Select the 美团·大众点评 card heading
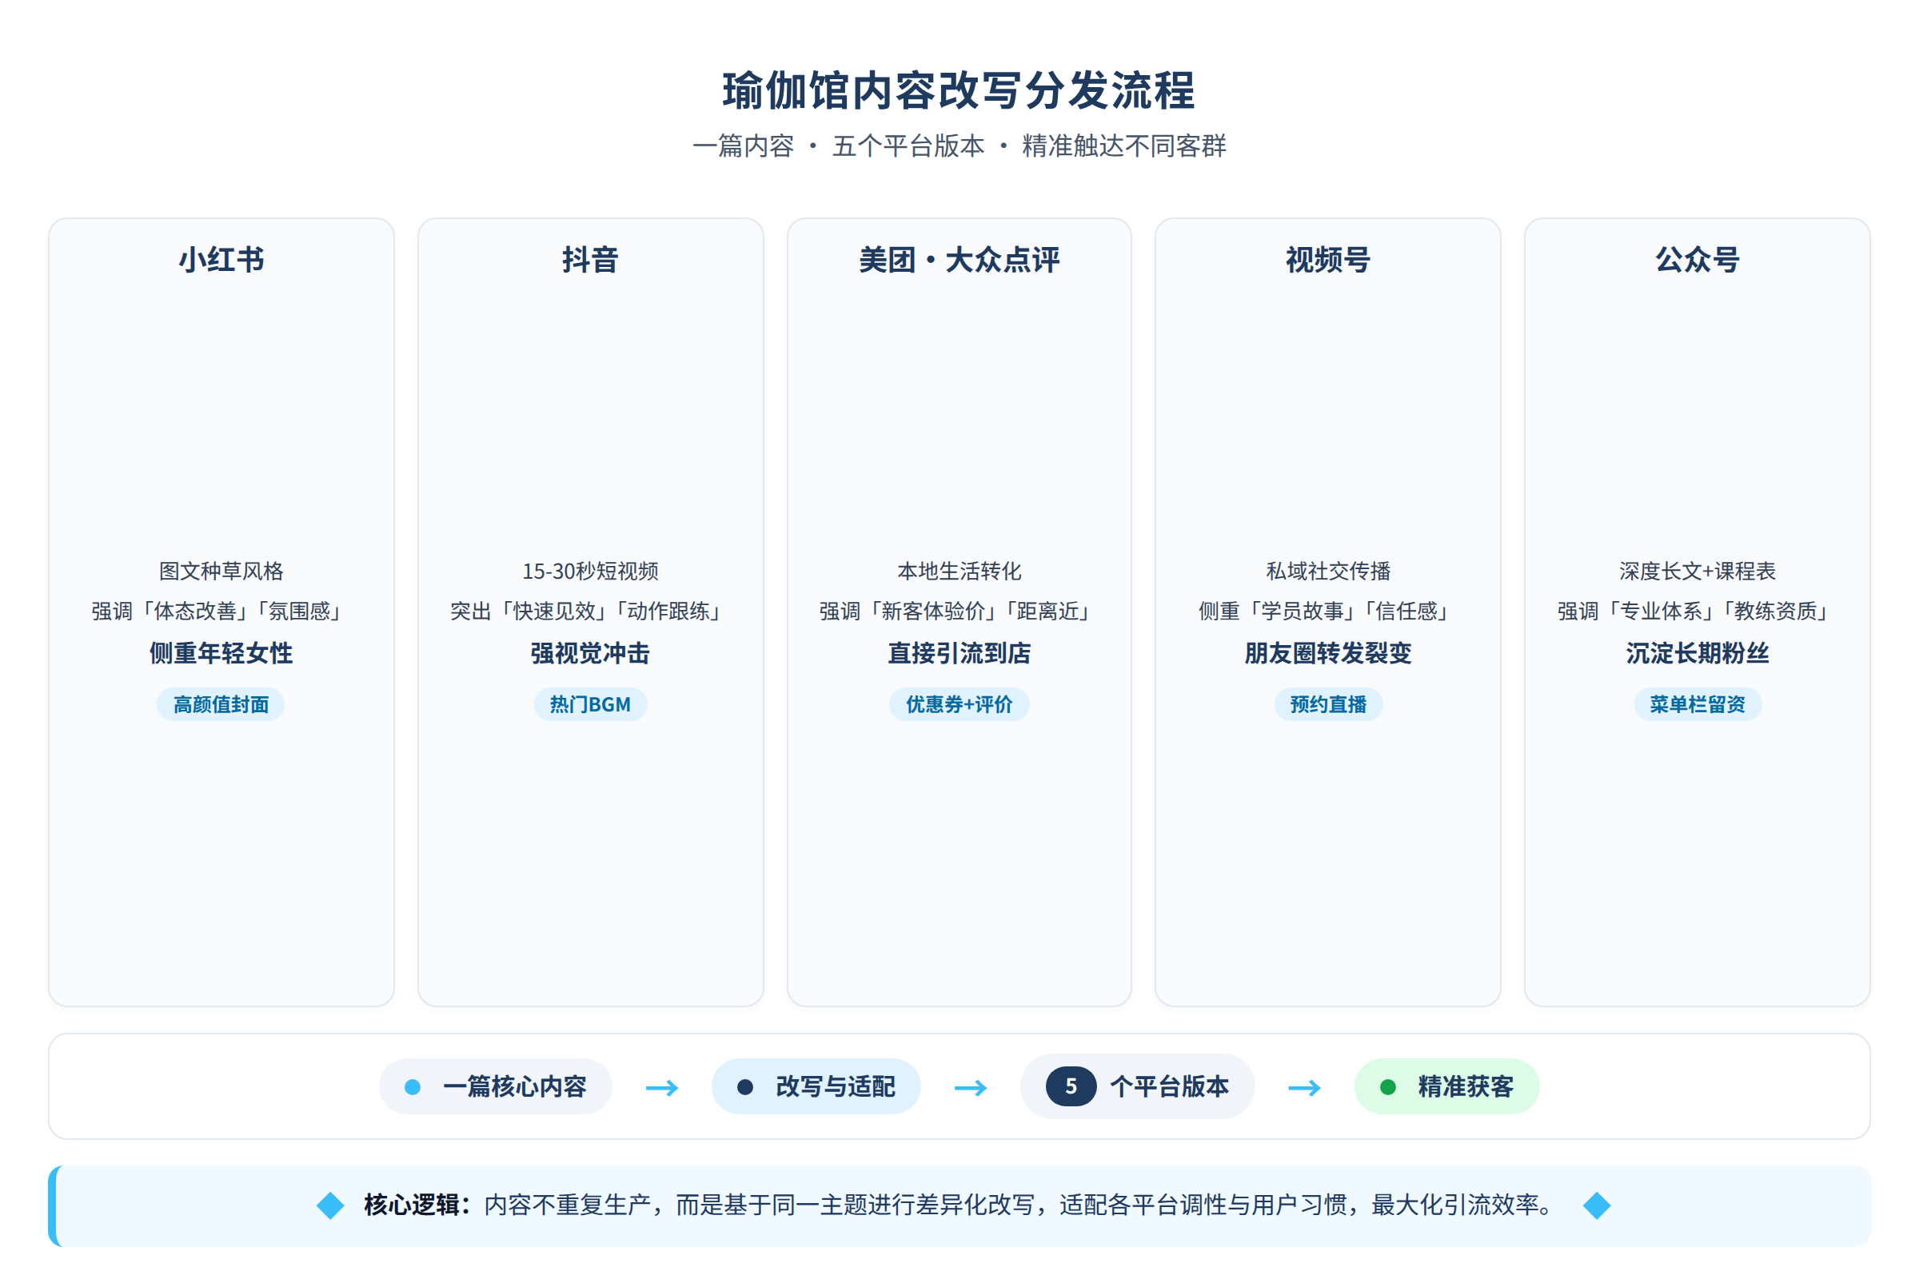 tap(959, 261)
